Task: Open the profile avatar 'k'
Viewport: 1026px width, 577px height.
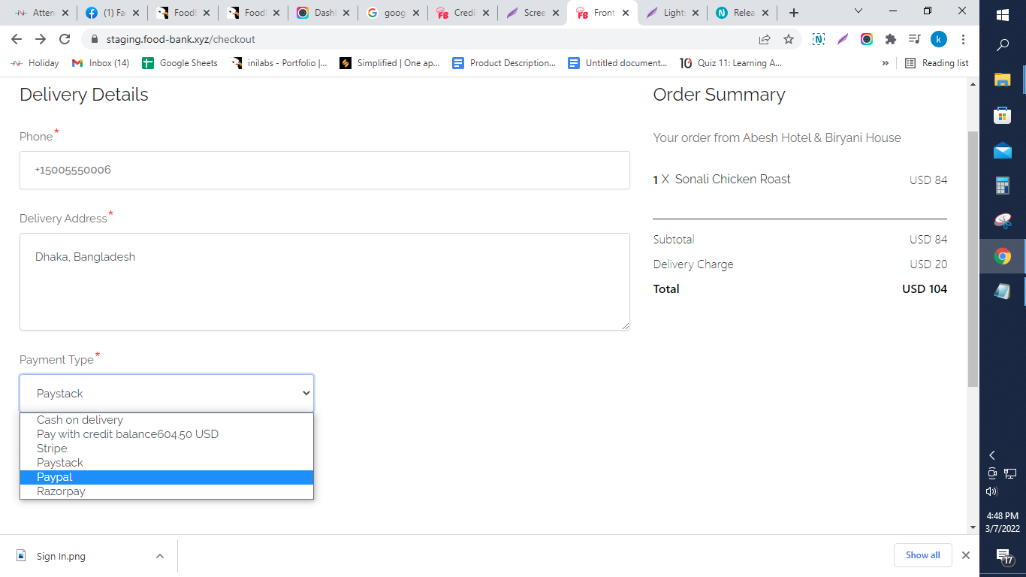Action: tap(939, 39)
